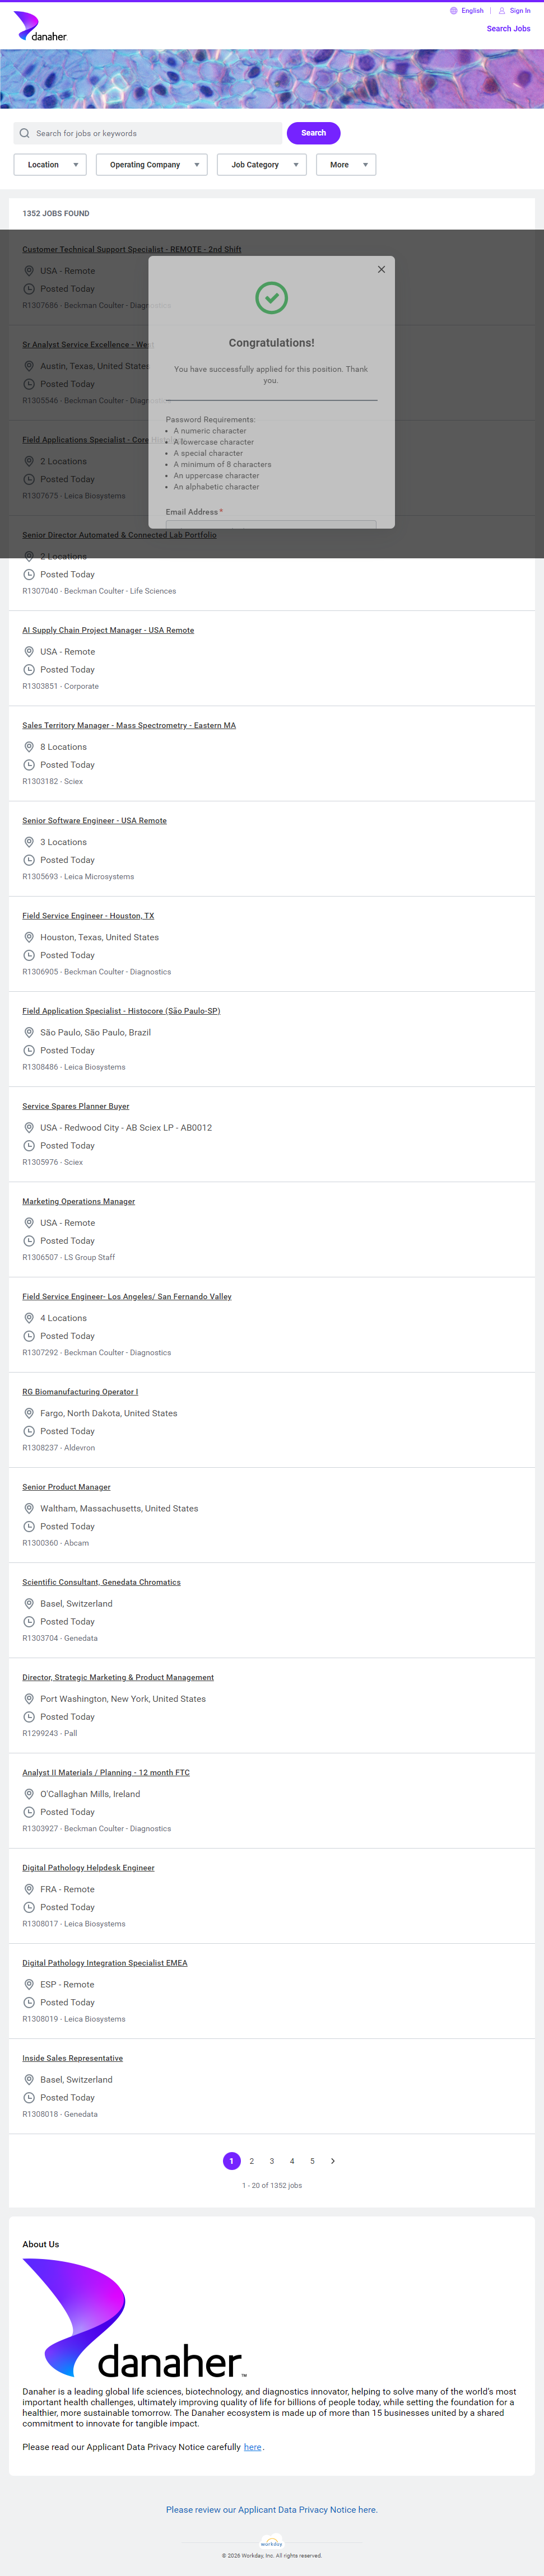Close the Congratulations dialog
This screenshot has height=2576, width=544.
381,269
